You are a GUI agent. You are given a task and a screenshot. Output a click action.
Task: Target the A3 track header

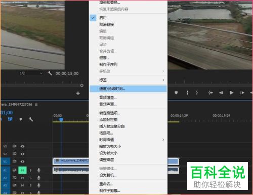5,185
